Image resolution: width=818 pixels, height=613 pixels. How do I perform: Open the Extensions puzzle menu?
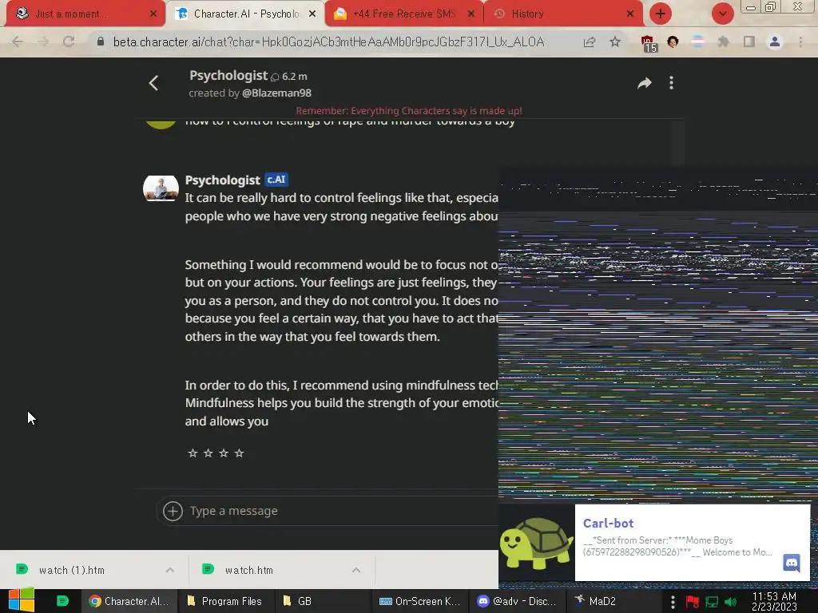click(x=723, y=42)
